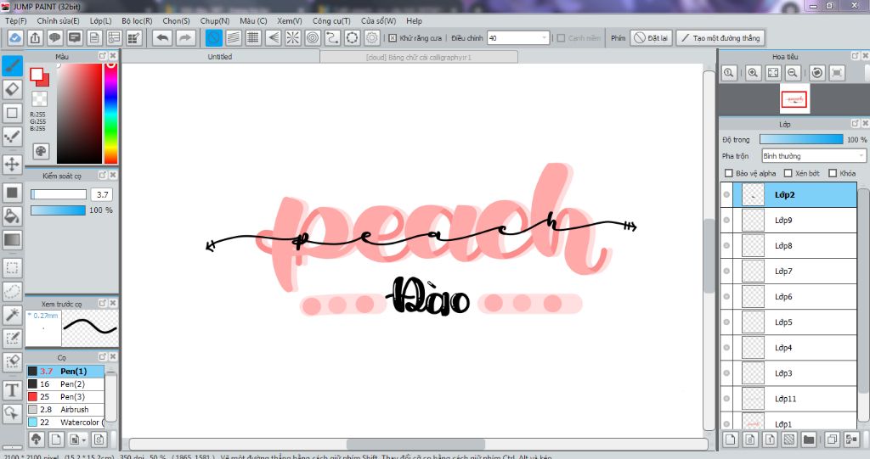Viewport: 870px width, 459px height.
Task: Select the Lasso tool
Action: 12,291
